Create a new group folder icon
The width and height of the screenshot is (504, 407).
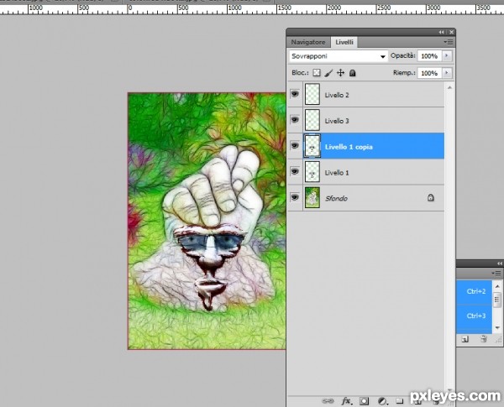[x=400, y=400]
